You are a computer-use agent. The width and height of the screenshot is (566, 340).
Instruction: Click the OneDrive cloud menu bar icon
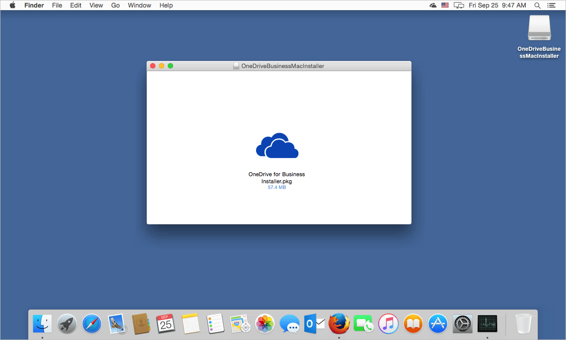tap(433, 5)
